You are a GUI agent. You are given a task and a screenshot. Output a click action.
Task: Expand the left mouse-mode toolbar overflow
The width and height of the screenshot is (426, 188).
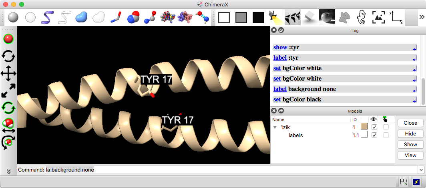pos(8,171)
